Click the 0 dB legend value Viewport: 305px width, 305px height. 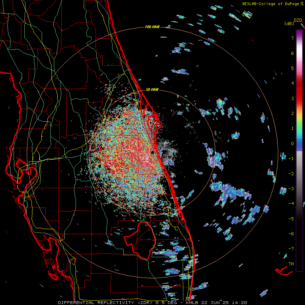[292, 144]
